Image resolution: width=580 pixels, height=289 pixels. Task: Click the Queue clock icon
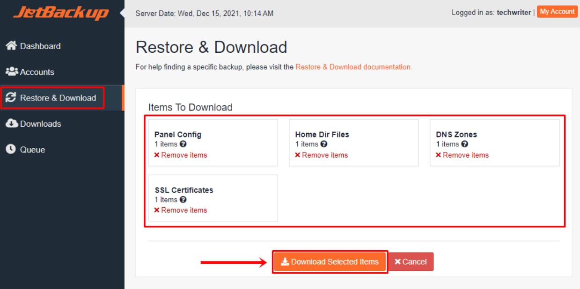tap(11, 149)
